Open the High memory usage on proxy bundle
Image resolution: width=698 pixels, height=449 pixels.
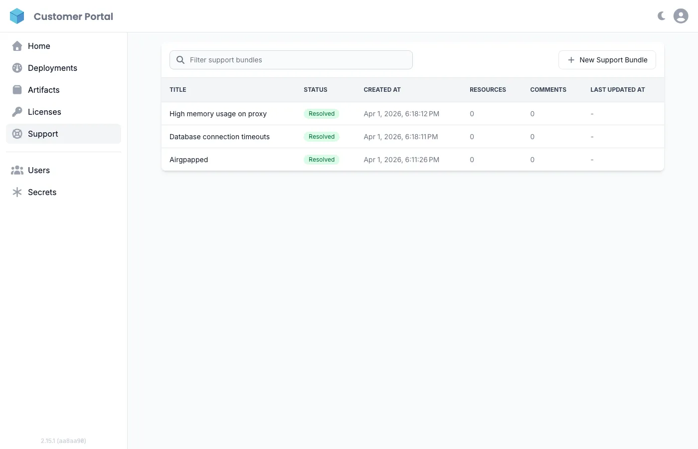pyautogui.click(x=218, y=113)
